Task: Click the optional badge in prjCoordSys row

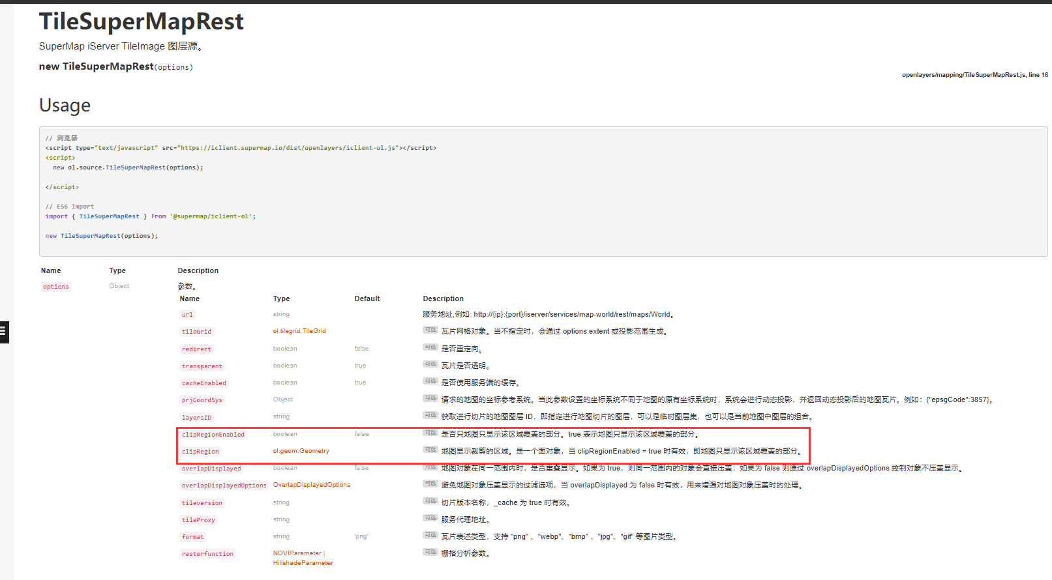Action: tap(430, 399)
